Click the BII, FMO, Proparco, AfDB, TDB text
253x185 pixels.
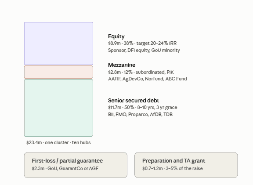[141, 114]
